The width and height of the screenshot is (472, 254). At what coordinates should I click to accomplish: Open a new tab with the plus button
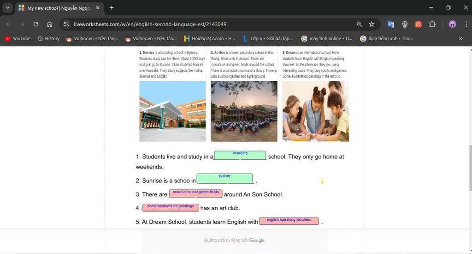[112, 8]
